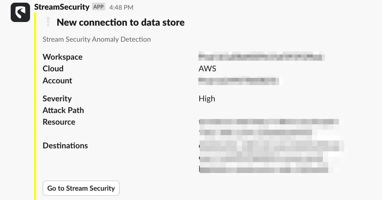Select the Severity field label
Image resolution: width=382 pixels, height=200 pixels.
[57, 99]
